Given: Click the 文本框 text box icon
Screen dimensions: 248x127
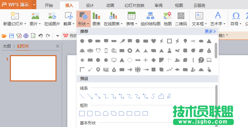Looking at the screenshot, I should (x=199, y=16).
